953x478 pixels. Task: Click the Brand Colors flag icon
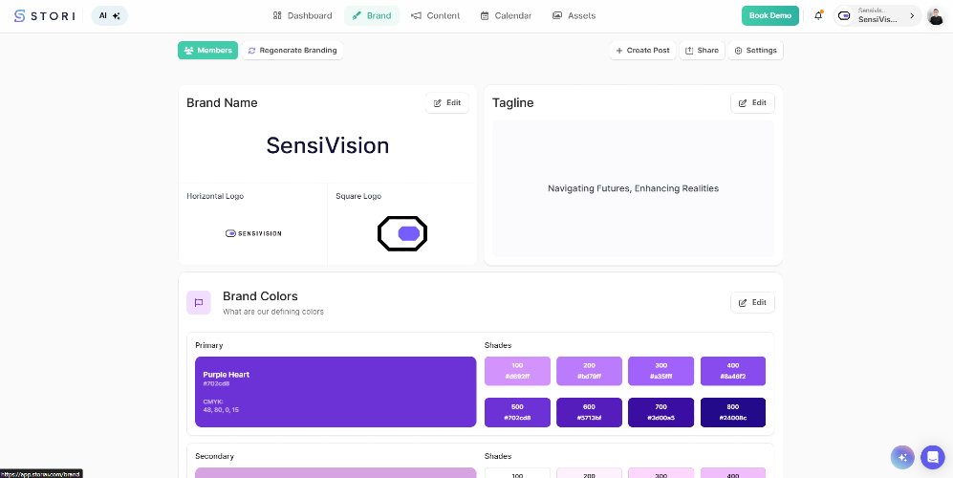coord(198,302)
